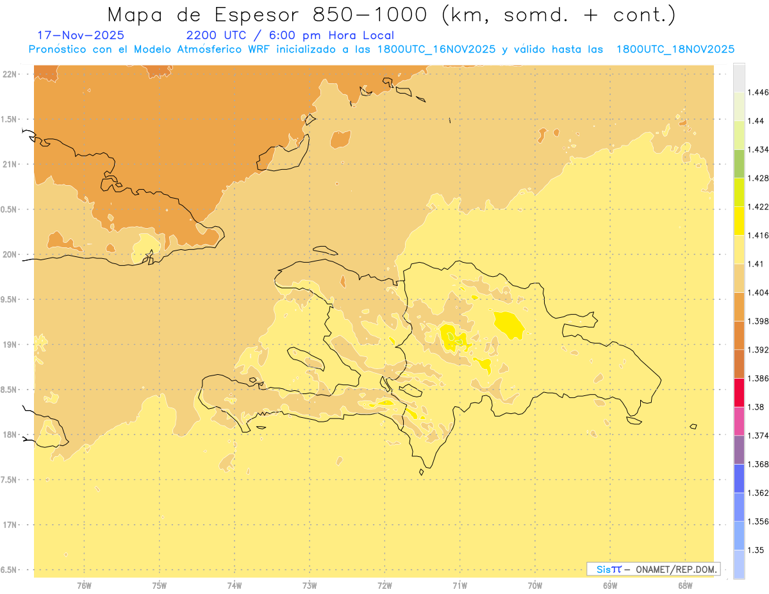Pick the orange swatch between 1.398 and 1.404

pyautogui.click(x=739, y=306)
